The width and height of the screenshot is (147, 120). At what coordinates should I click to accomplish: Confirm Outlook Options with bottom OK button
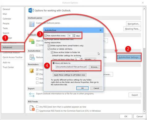126,116
